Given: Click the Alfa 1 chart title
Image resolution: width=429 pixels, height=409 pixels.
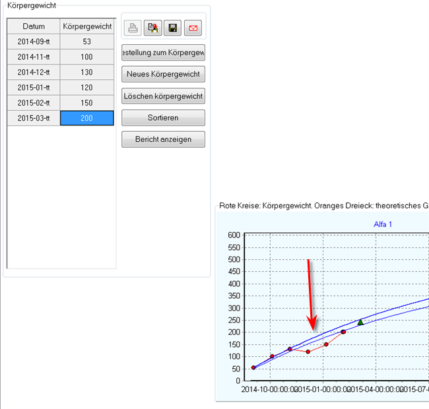Looking at the screenshot, I should [x=383, y=224].
